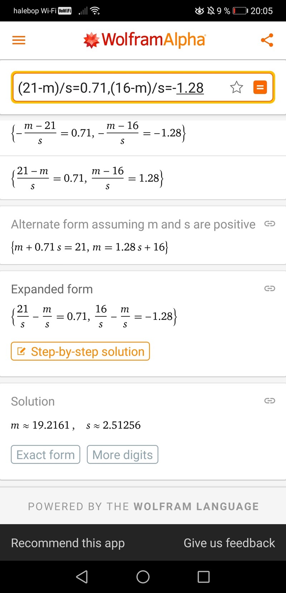Open the hamburger menu
Viewport: 286px width, 593px height.
tap(19, 40)
